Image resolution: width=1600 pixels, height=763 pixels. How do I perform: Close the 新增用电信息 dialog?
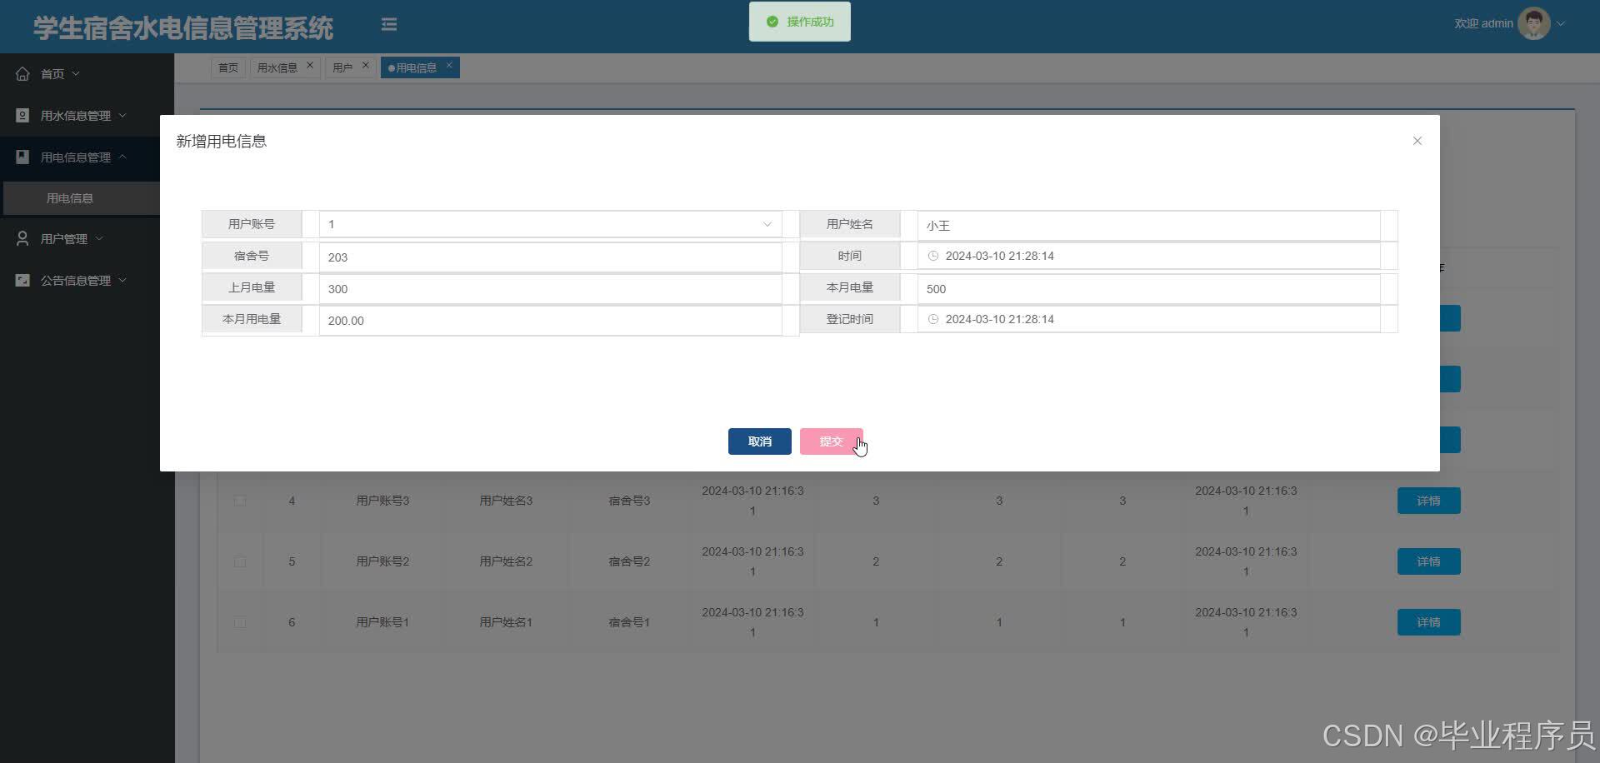[1417, 141]
